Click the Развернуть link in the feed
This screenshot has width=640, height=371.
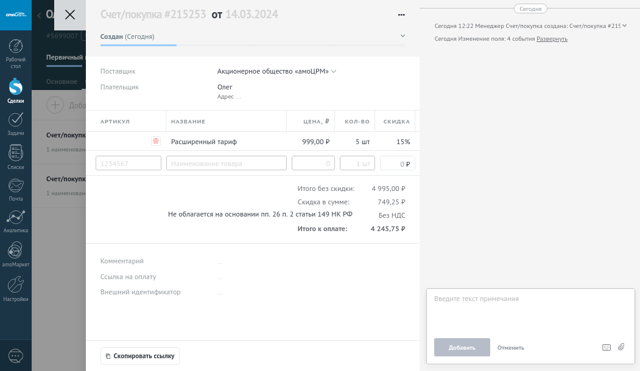[552, 39]
